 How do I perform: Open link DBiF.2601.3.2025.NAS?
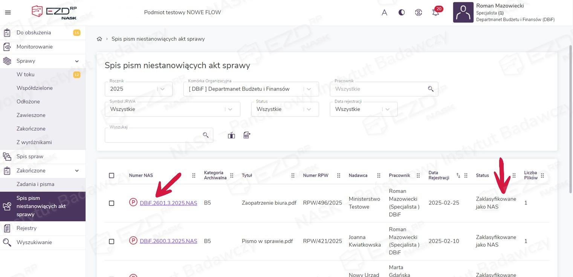point(168,203)
